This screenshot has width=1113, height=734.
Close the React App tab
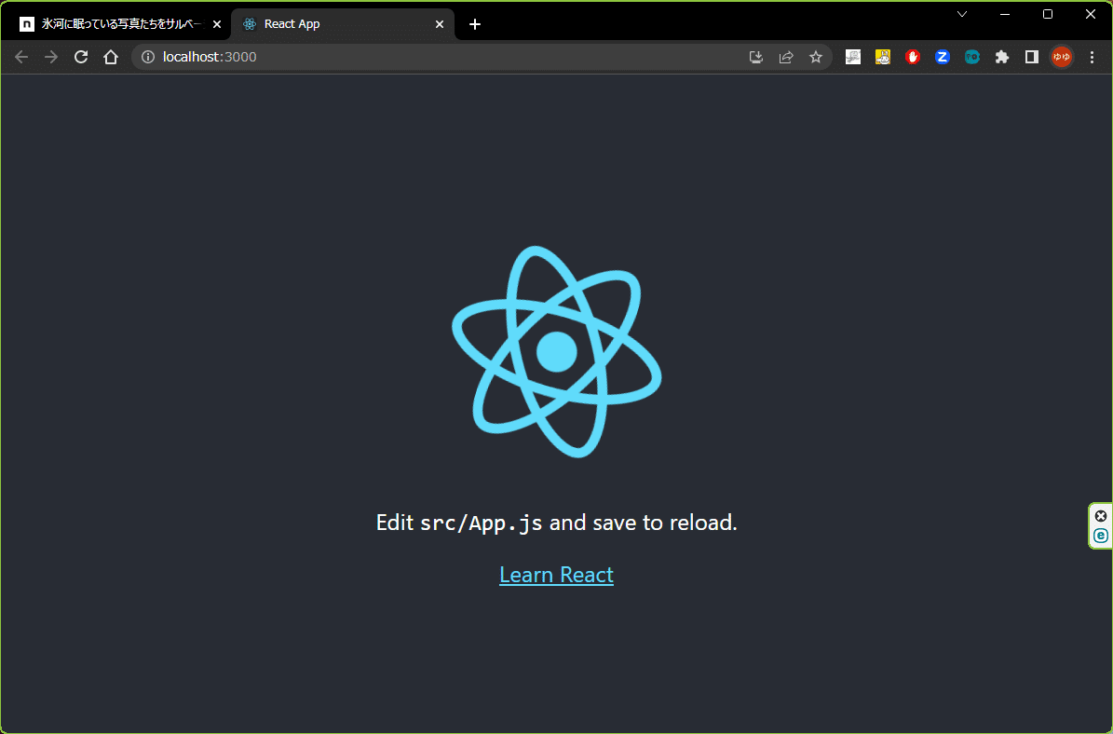tap(440, 24)
